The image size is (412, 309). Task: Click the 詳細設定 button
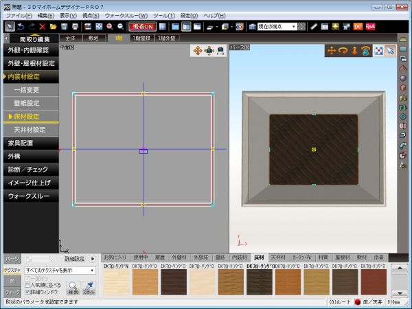(x=74, y=259)
